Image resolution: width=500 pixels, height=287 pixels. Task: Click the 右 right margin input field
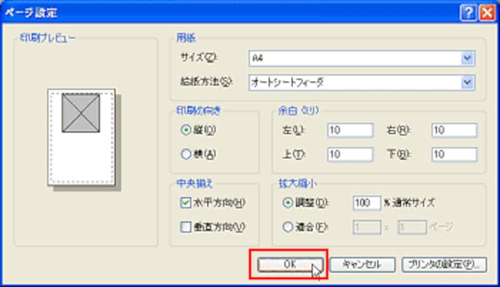(454, 130)
